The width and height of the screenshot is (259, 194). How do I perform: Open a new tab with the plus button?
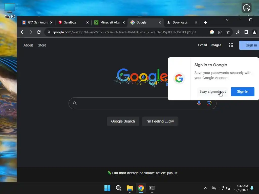point(205,22)
